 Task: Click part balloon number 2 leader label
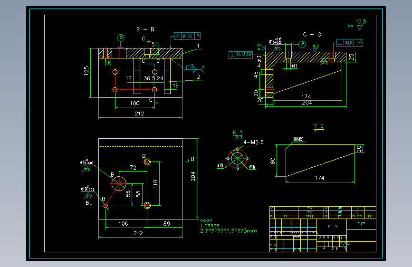click(x=198, y=77)
